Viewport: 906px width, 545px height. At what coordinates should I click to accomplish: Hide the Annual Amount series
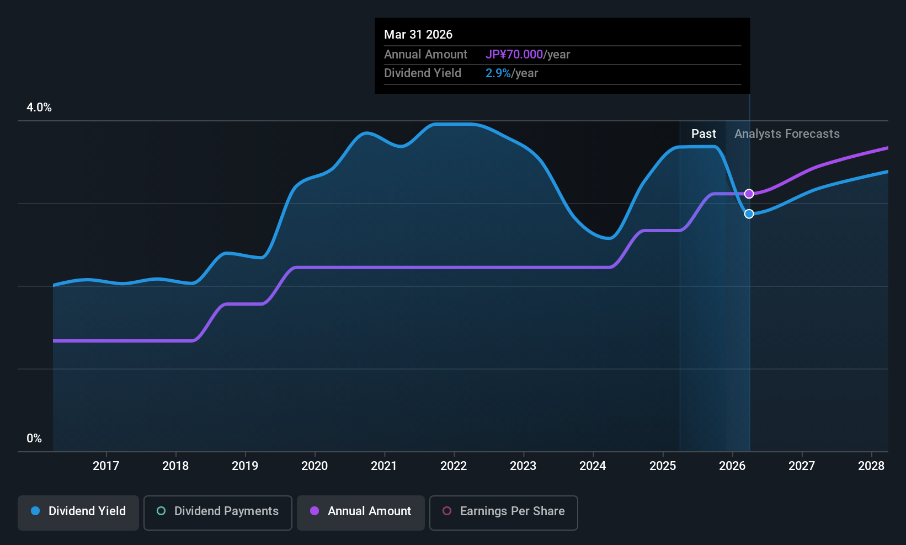click(x=361, y=511)
